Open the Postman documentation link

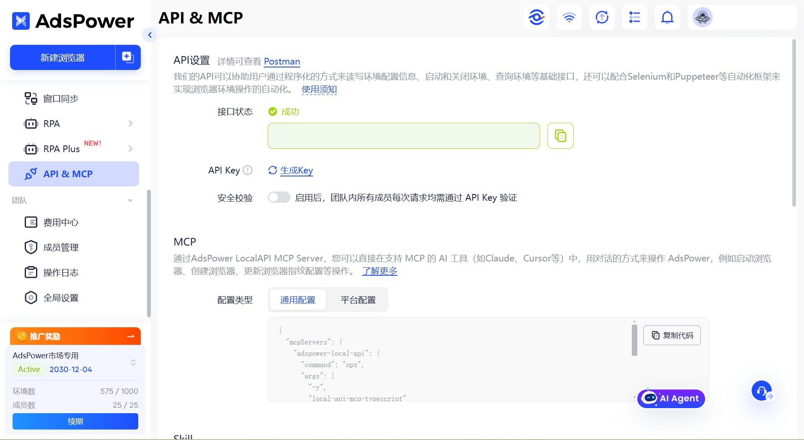click(x=282, y=61)
